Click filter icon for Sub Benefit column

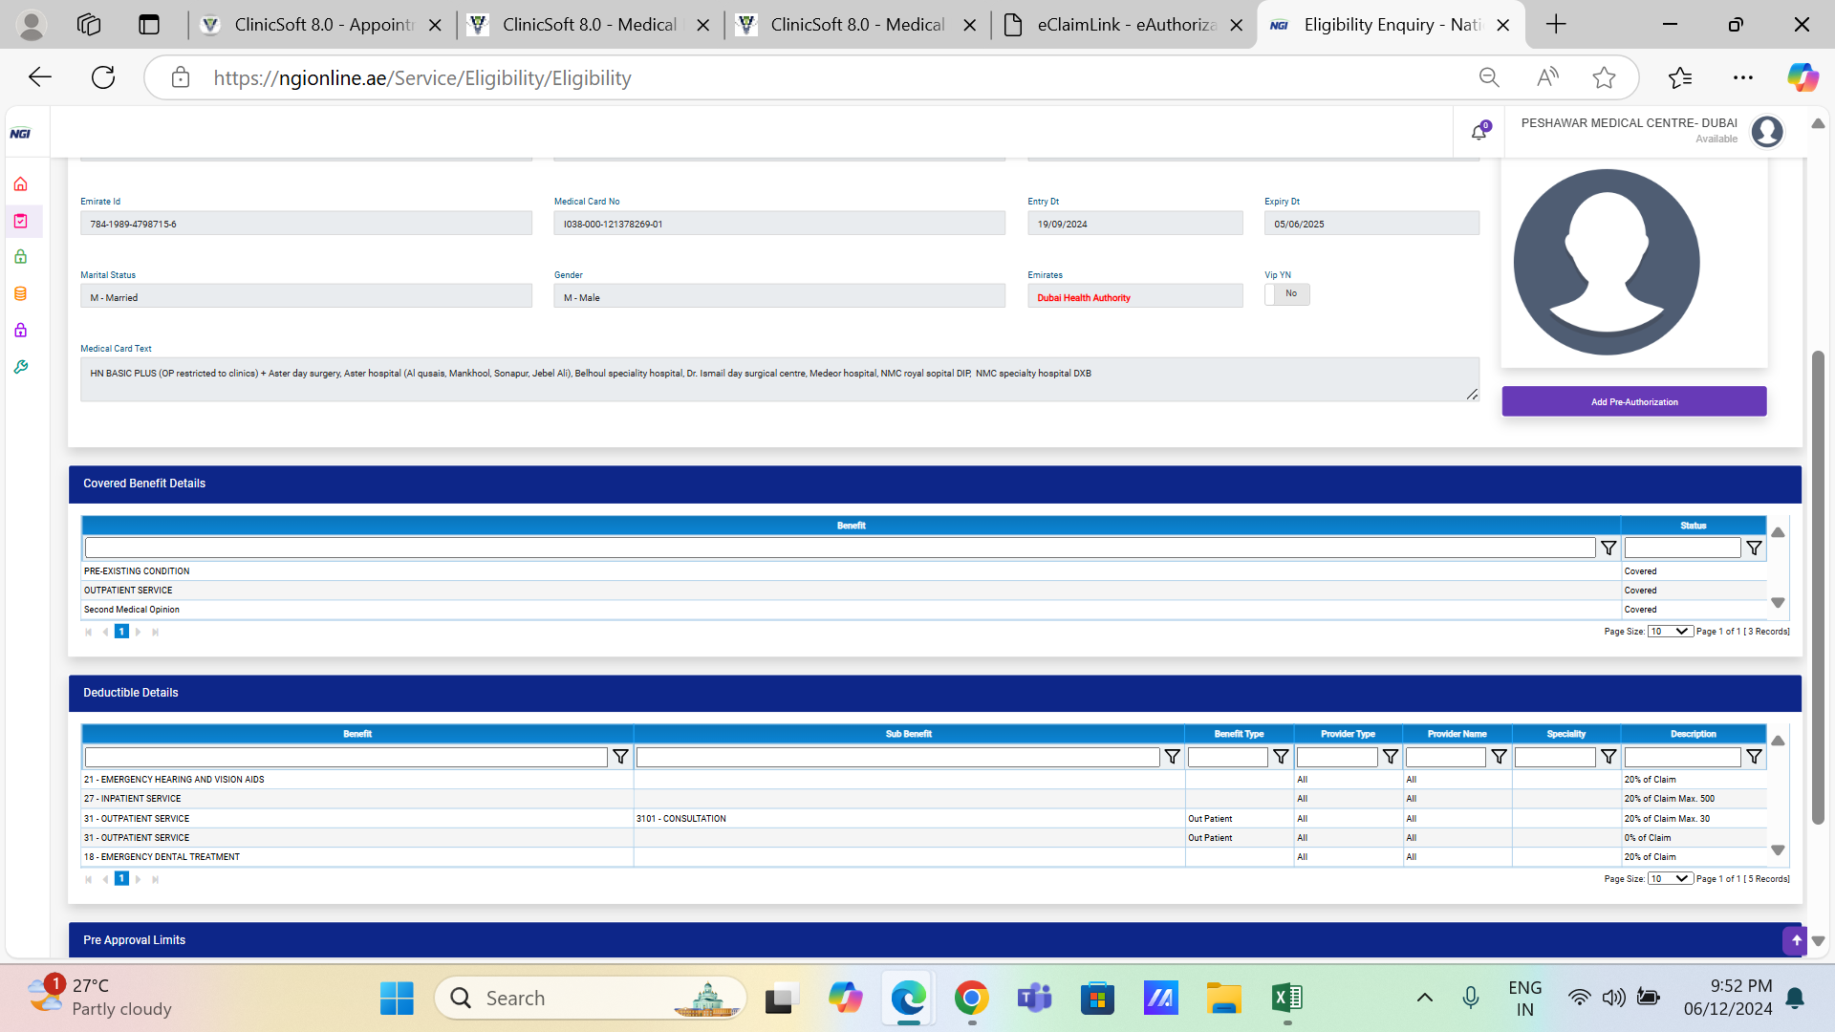coord(1172,757)
